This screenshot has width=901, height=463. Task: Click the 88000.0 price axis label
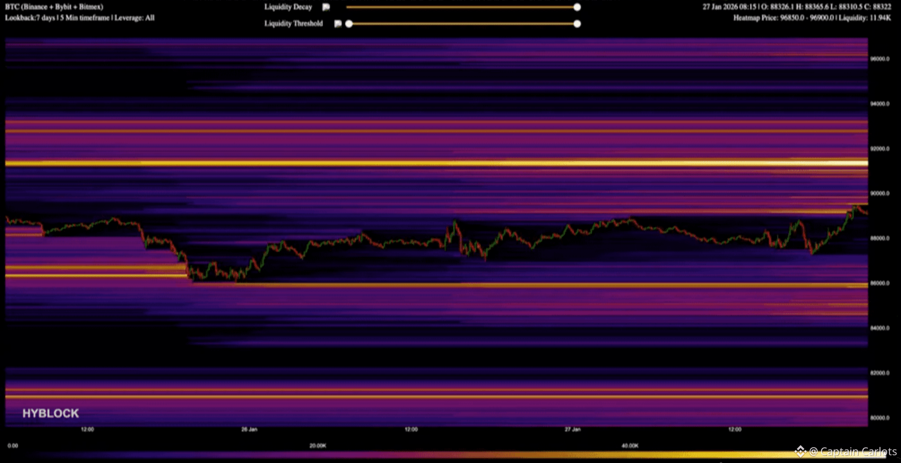click(880, 238)
